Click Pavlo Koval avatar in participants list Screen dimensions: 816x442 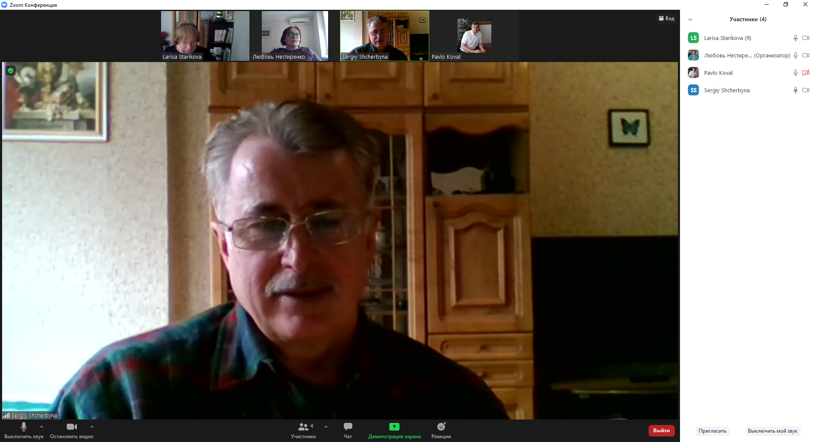coord(693,73)
